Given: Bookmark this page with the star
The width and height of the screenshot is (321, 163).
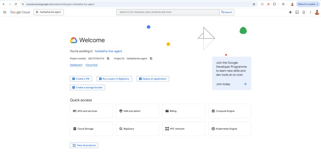Looking at the screenshot, I should tap(254, 4).
